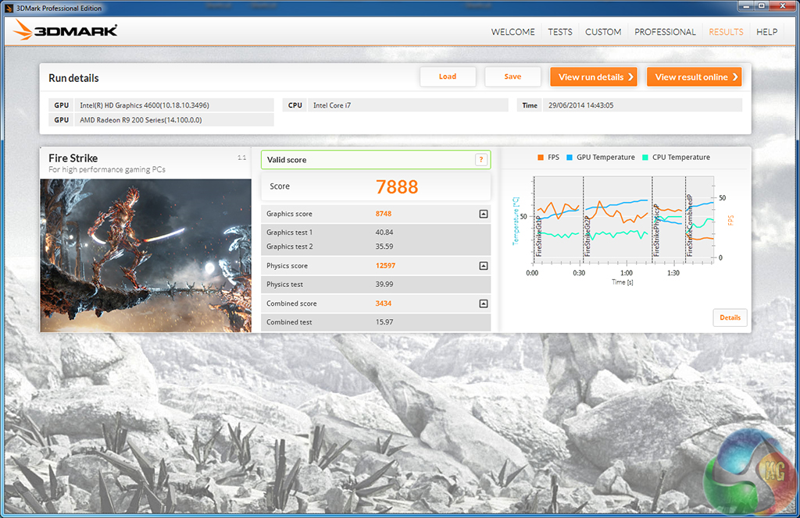
Task: Go to the WELCOME tab
Action: [512, 32]
